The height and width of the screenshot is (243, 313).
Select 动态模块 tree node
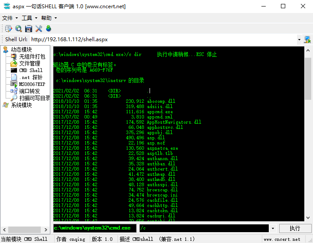click(21, 49)
